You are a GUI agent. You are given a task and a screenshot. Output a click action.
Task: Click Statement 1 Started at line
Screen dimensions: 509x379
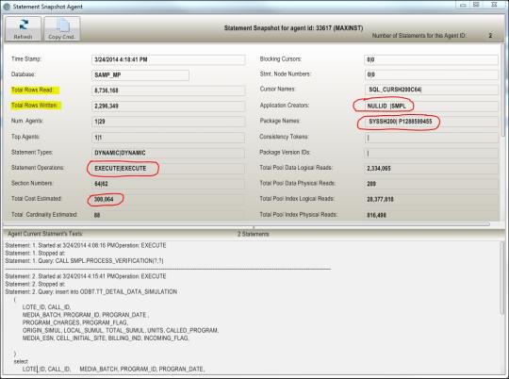coord(86,245)
